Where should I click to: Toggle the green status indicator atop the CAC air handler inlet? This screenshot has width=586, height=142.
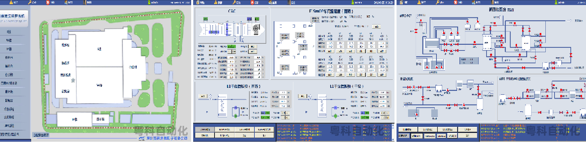click(205, 19)
